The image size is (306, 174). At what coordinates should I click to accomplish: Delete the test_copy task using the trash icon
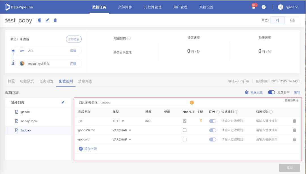(x=55, y=20)
